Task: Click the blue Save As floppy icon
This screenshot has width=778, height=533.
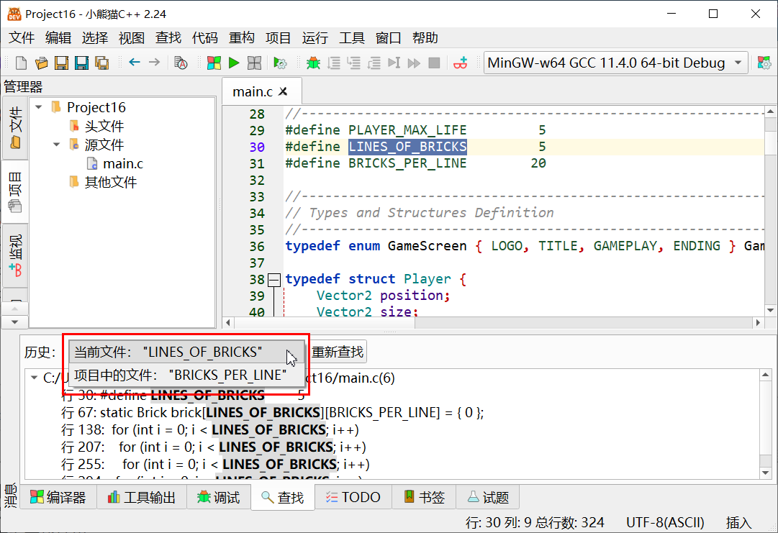Action: pyautogui.click(x=81, y=63)
